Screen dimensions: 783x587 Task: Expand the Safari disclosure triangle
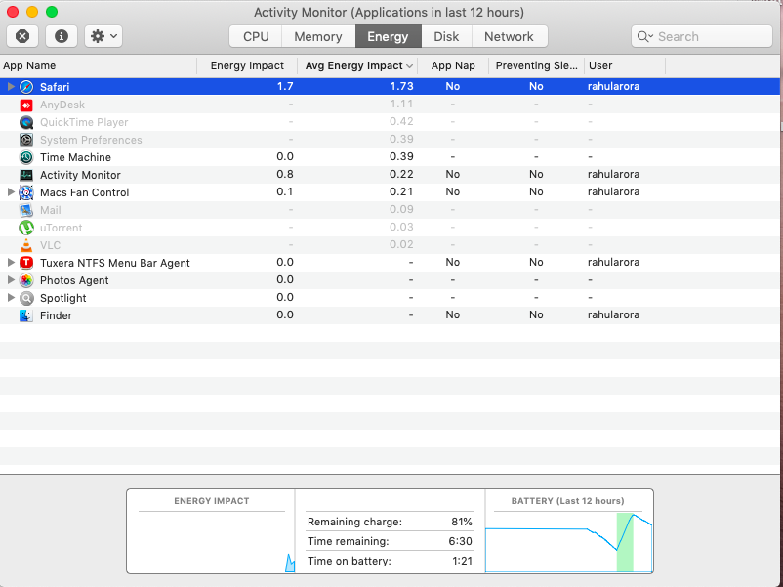coord(11,86)
